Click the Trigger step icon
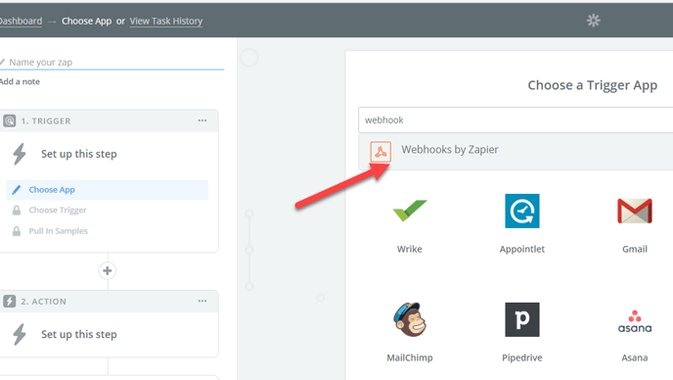The width and height of the screenshot is (673, 380). coord(10,120)
